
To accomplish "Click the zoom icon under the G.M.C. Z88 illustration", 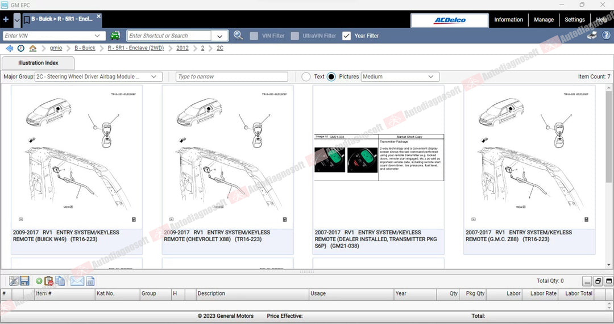I will point(474,219).
